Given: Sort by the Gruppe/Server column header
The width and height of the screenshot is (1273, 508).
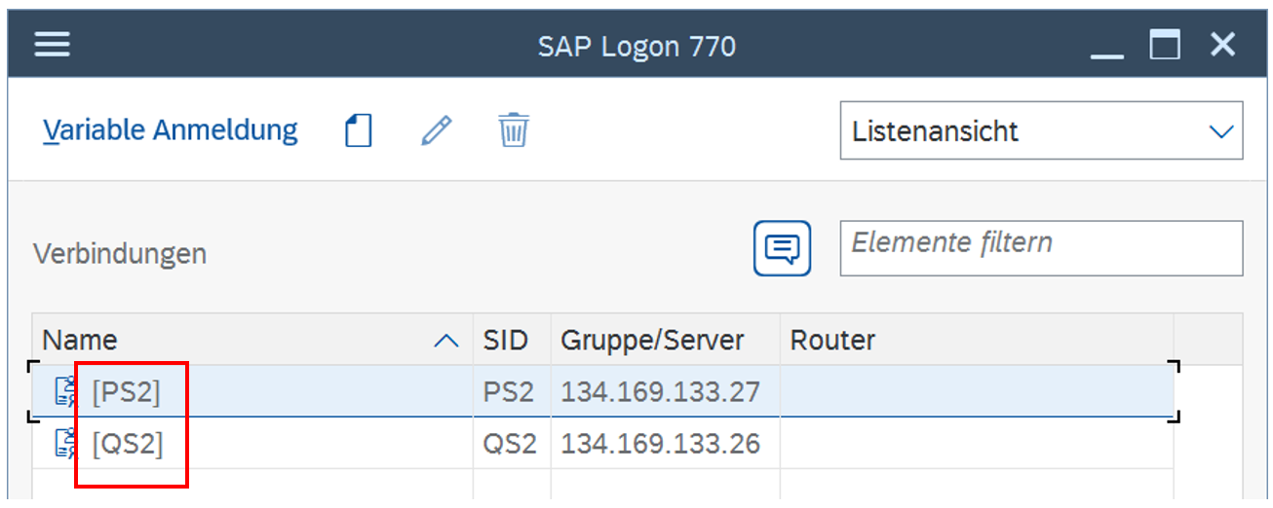Looking at the screenshot, I should pyautogui.click(x=652, y=341).
